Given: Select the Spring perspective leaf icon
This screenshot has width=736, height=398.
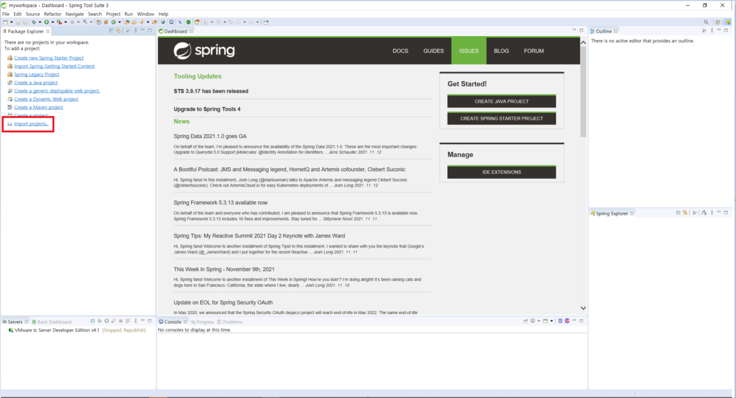Looking at the screenshot, I should [727, 22].
